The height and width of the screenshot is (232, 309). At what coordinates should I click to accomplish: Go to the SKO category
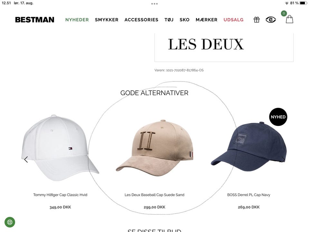point(184,20)
